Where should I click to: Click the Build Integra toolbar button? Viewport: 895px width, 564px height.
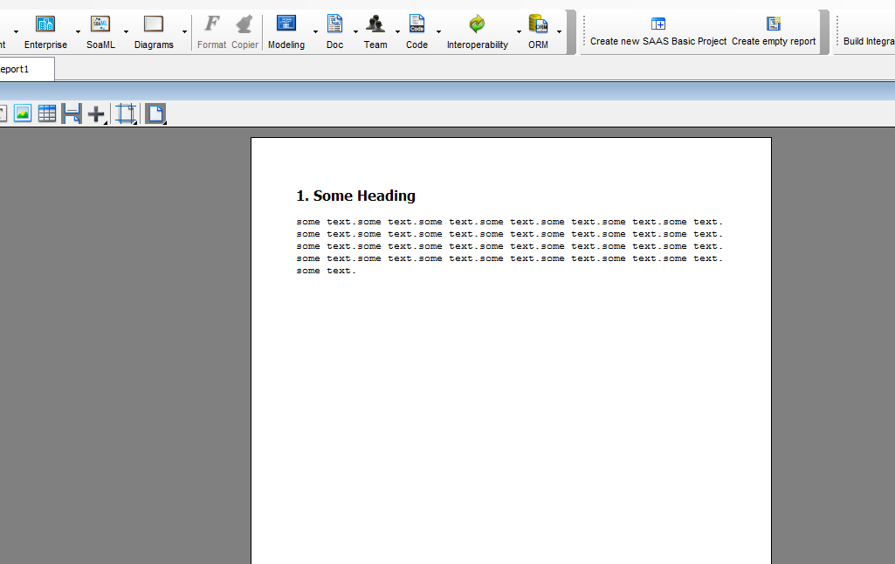coord(869,41)
